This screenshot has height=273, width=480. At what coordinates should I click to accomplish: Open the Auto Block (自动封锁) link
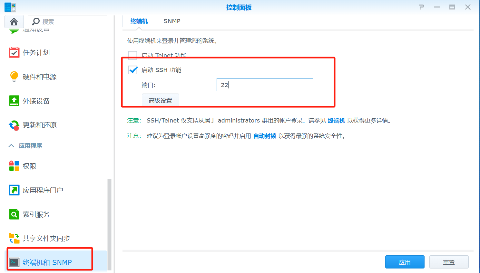pyautogui.click(x=265, y=136)
